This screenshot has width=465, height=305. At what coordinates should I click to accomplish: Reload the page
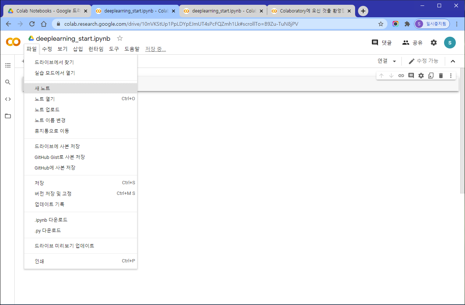(x=32, y=24)
